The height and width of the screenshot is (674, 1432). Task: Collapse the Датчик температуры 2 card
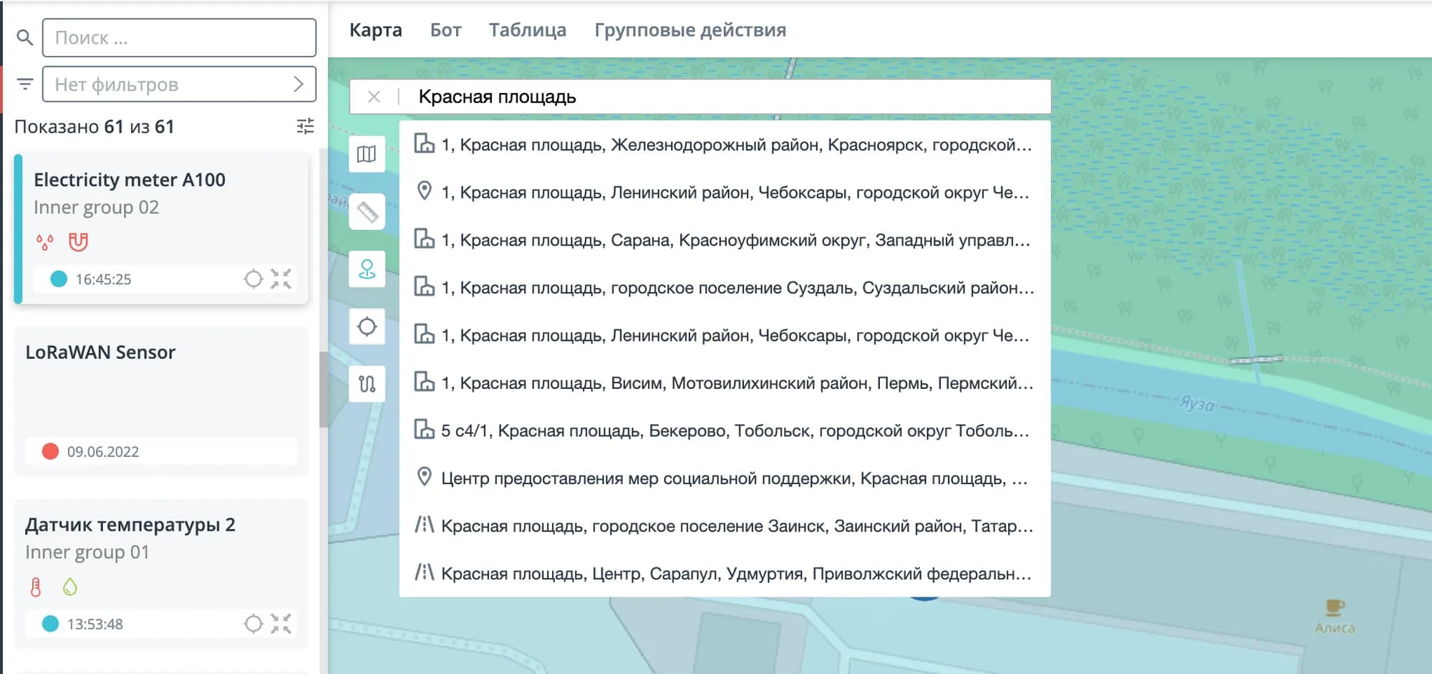pos(281,624)
